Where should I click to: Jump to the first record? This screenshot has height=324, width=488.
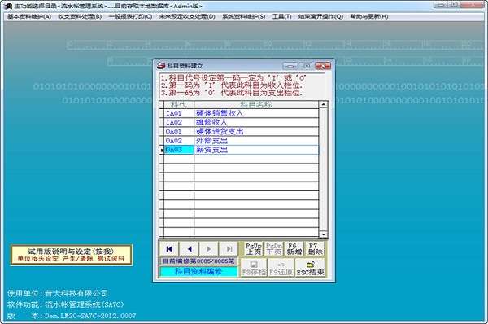click(169, 249)
